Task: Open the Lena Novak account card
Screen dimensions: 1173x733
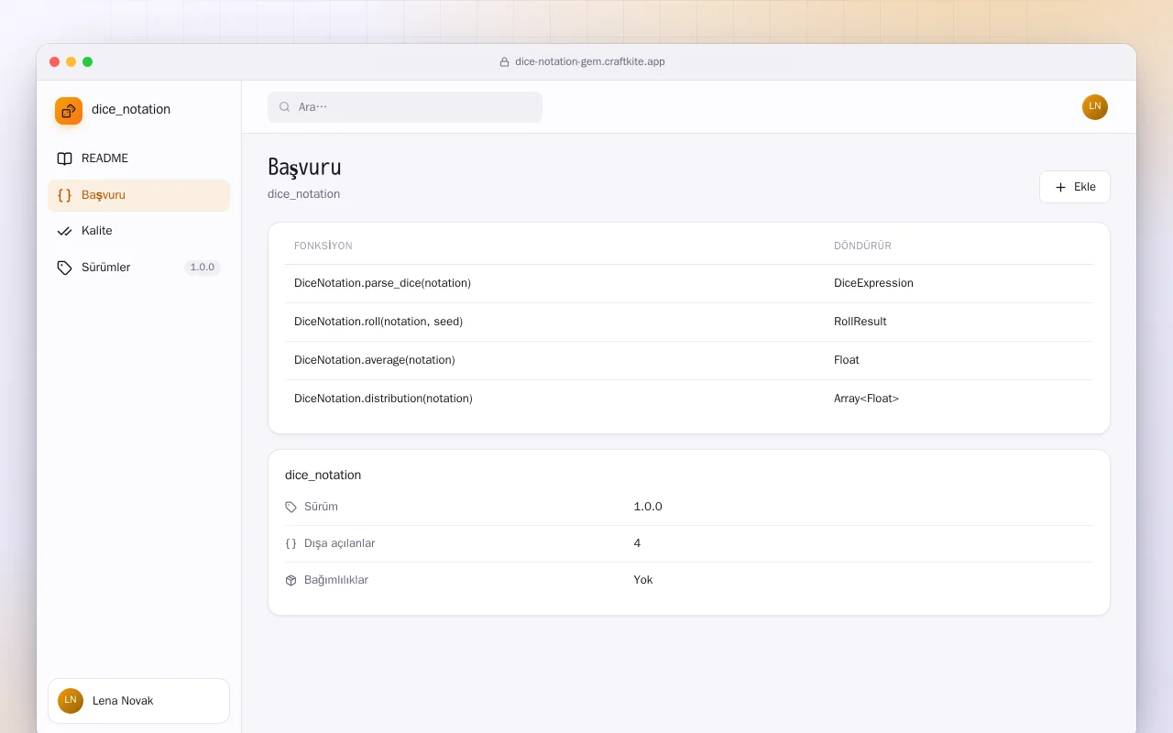Action: (x=138, y=701)
